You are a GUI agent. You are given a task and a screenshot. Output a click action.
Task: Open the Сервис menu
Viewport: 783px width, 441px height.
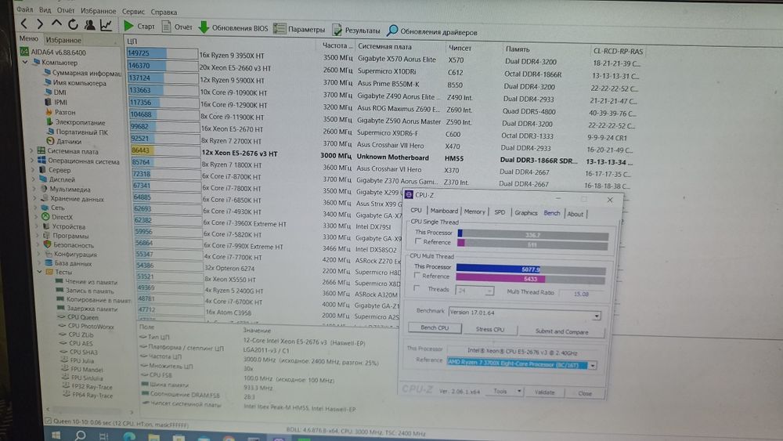133,11
